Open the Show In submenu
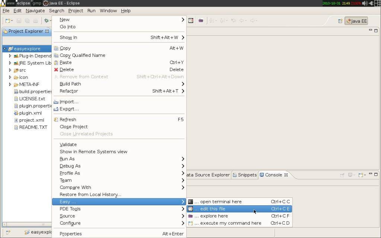The image size is (381, 238). pos(119,38)
